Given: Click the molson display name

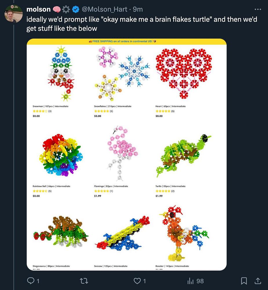Looking at the screenshot, I should 38,9.
